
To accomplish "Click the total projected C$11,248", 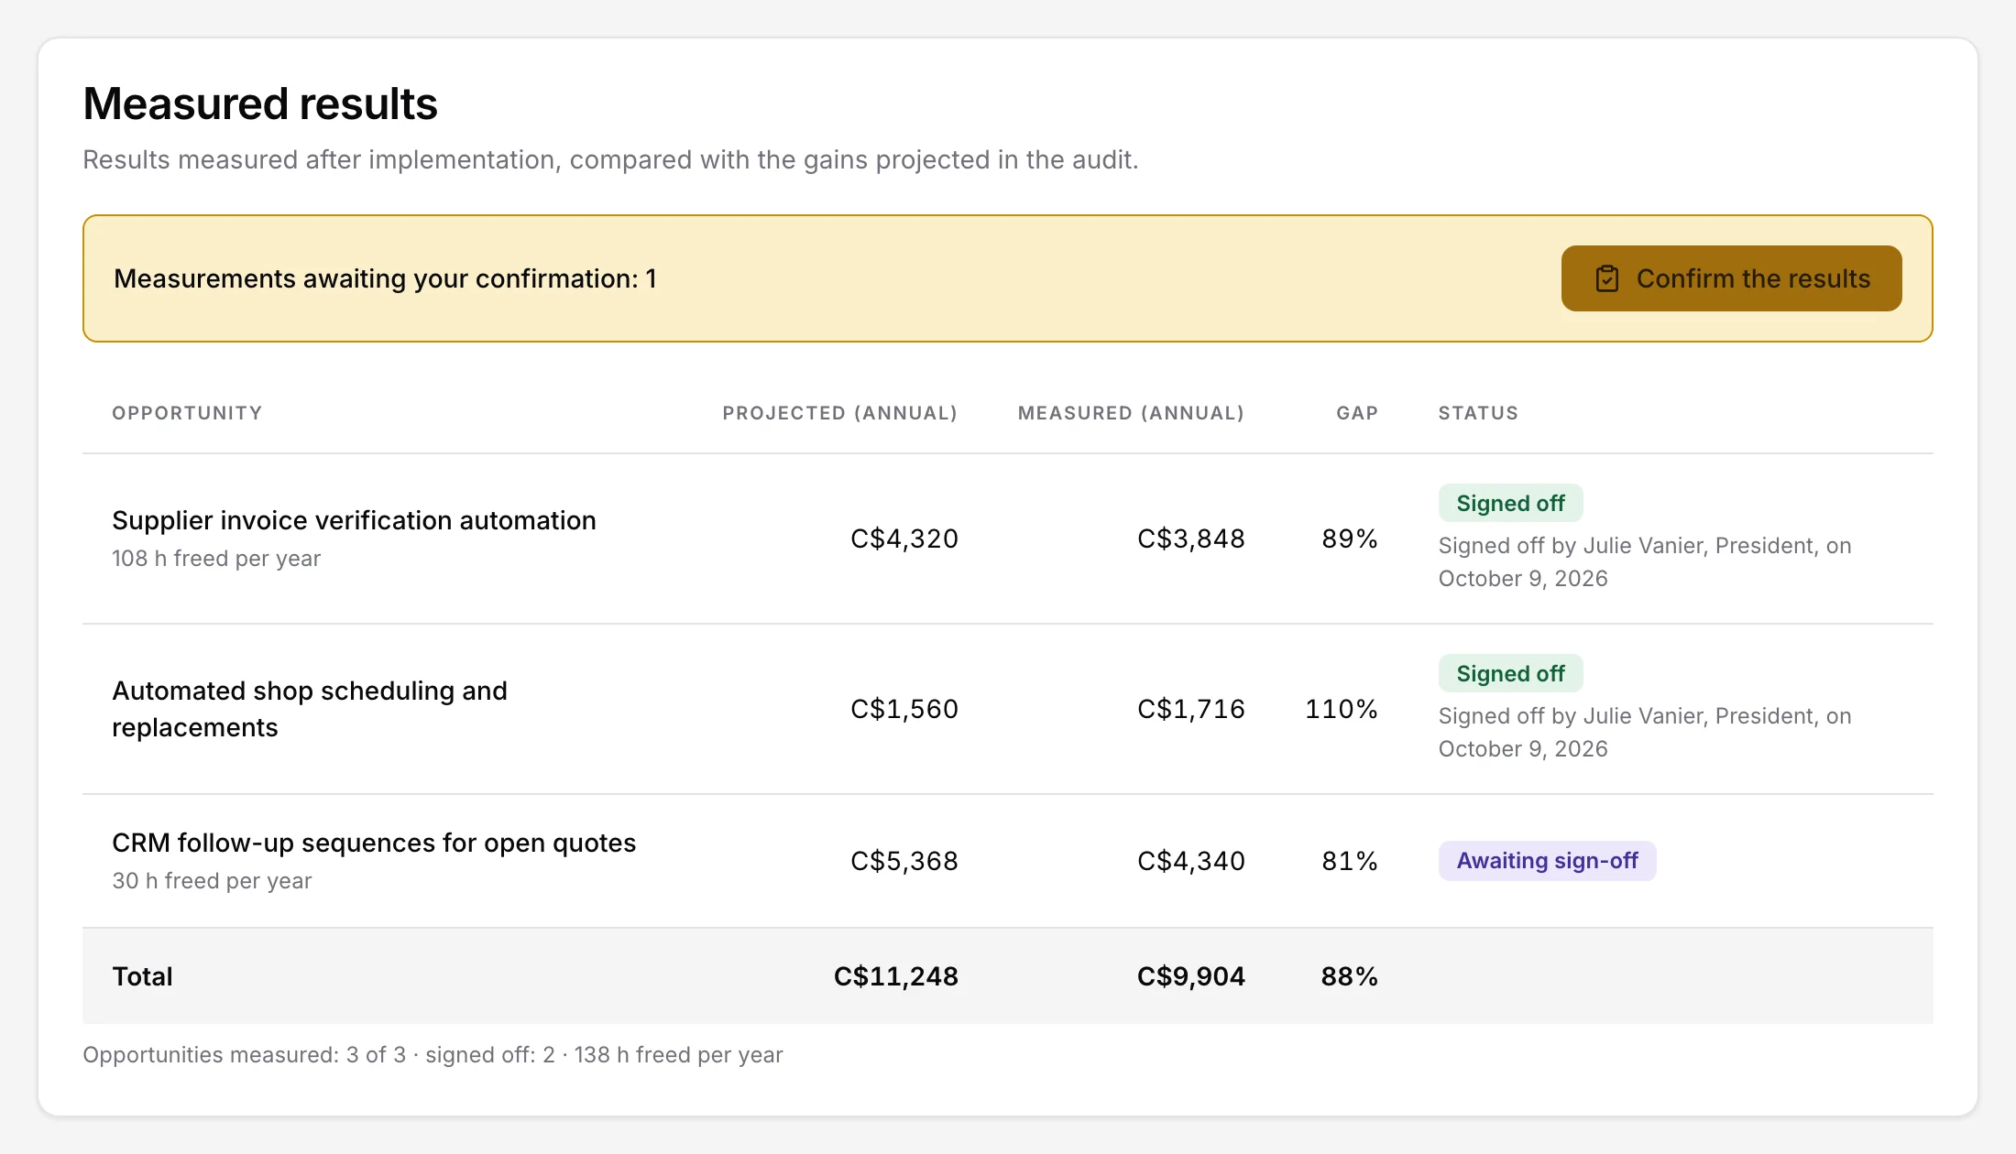I will click(896, 976).
